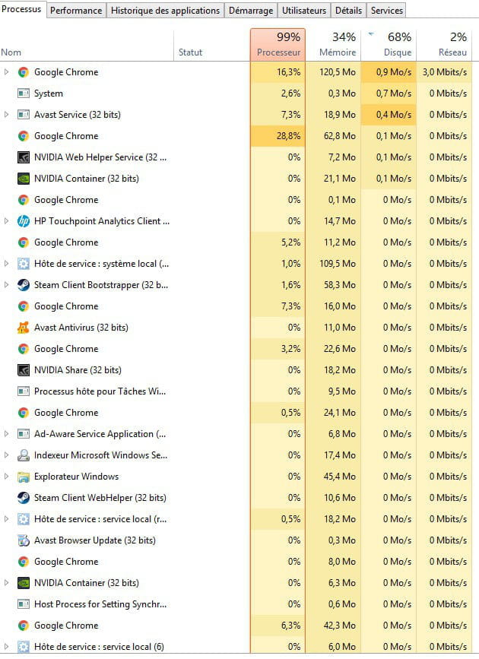Sort processes by Processeur column
Viewport: 479px width, 659px height.
point(278,46)
